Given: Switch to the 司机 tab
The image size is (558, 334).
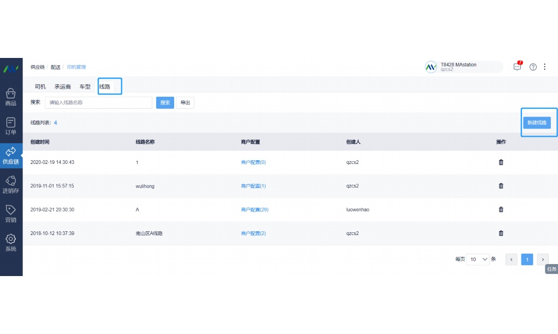Looking at the screenshot, I should [x=40, y=86].
